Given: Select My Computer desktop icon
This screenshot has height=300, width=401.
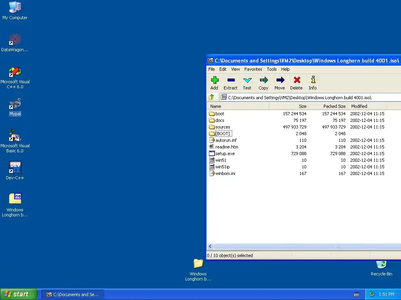Looking at the screenshot, I should click(x=15, y=11).
